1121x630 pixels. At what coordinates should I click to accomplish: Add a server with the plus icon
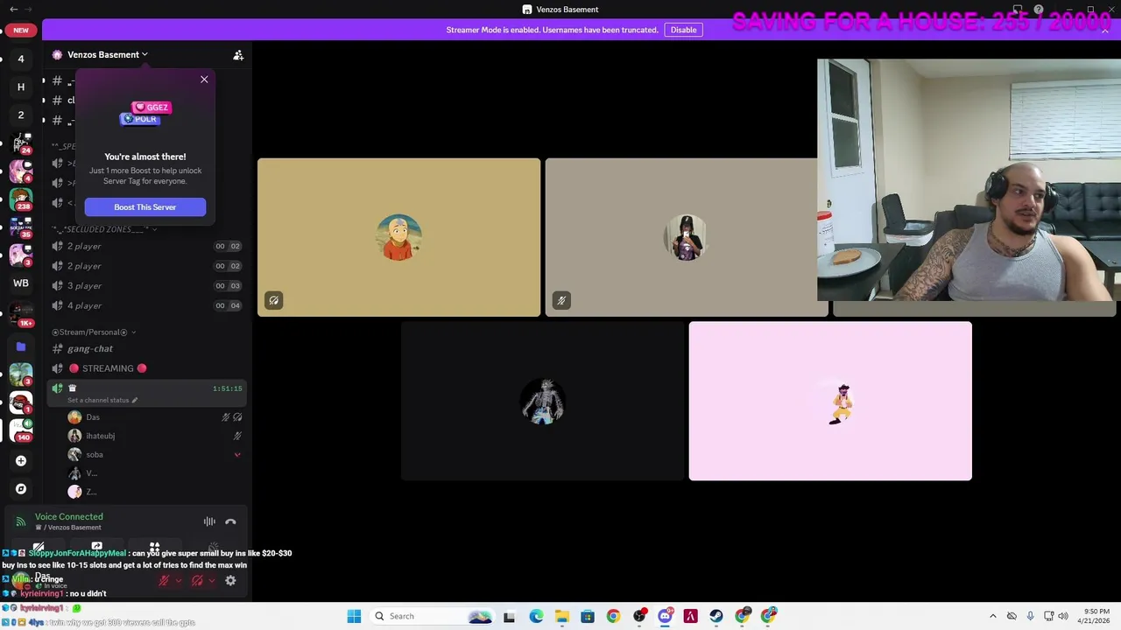21,460
